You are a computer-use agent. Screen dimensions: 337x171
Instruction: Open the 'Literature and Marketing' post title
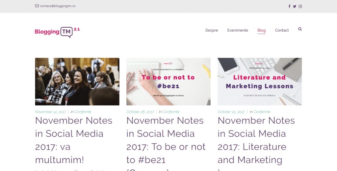click(x=256, y=140)
